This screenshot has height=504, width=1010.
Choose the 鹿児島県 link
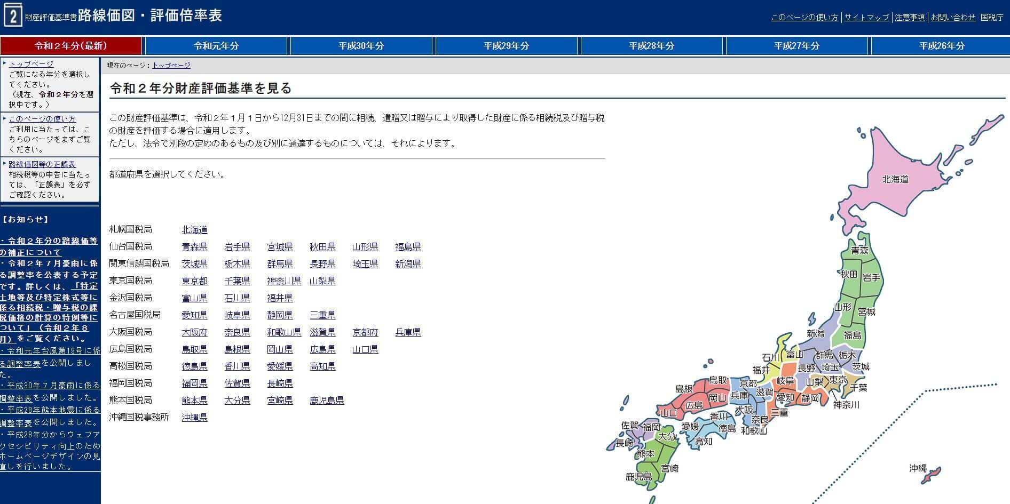pos(327,401)
